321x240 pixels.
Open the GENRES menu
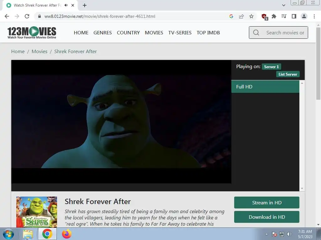(x=103, y=32)
